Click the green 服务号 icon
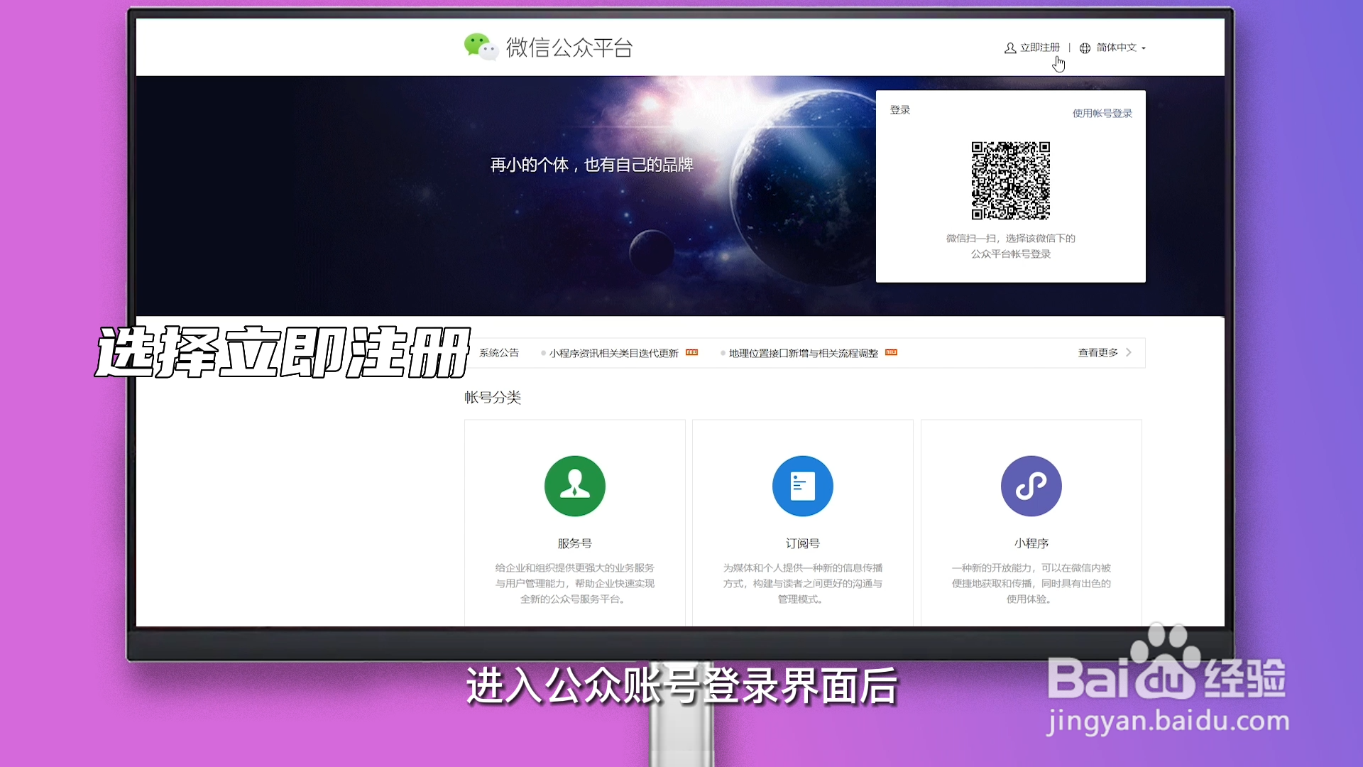The height and width of the screenshot is (767, 1363). (574, 486)
